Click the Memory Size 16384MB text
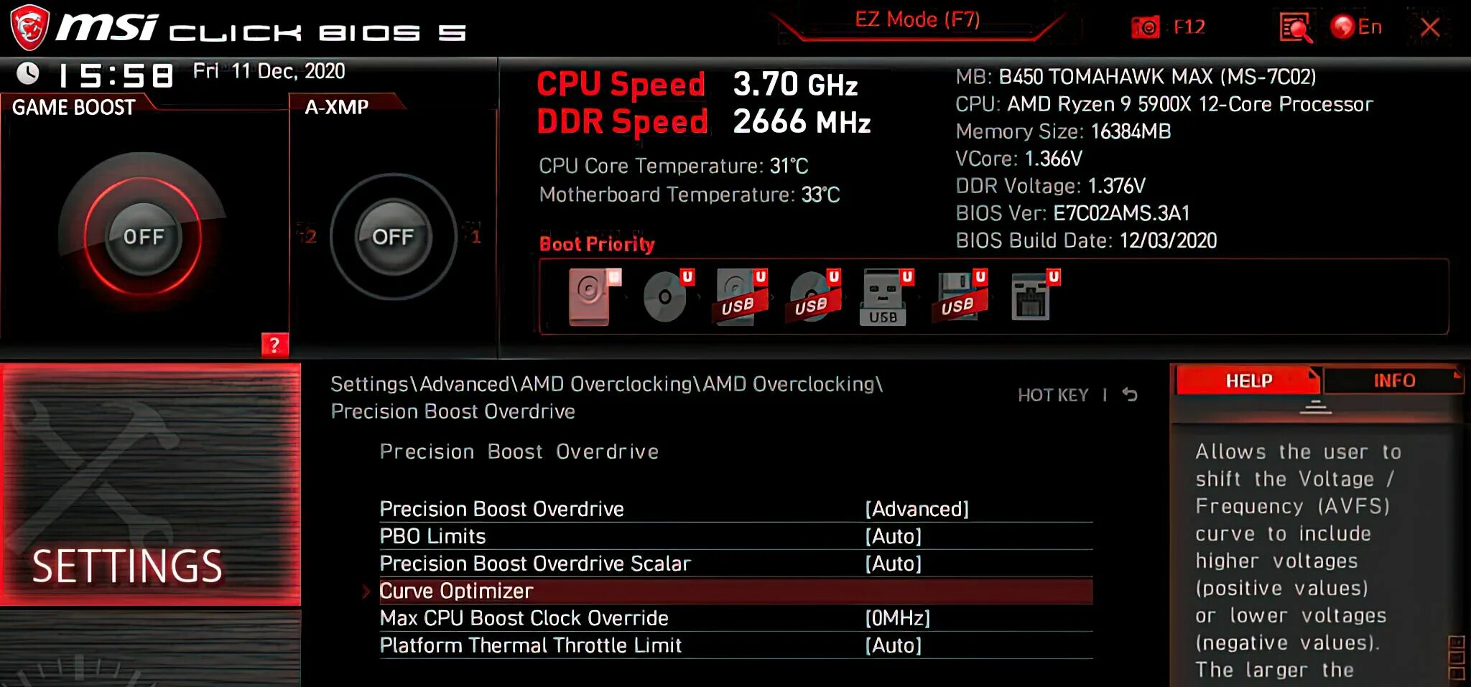 (x=1063, y=131)
